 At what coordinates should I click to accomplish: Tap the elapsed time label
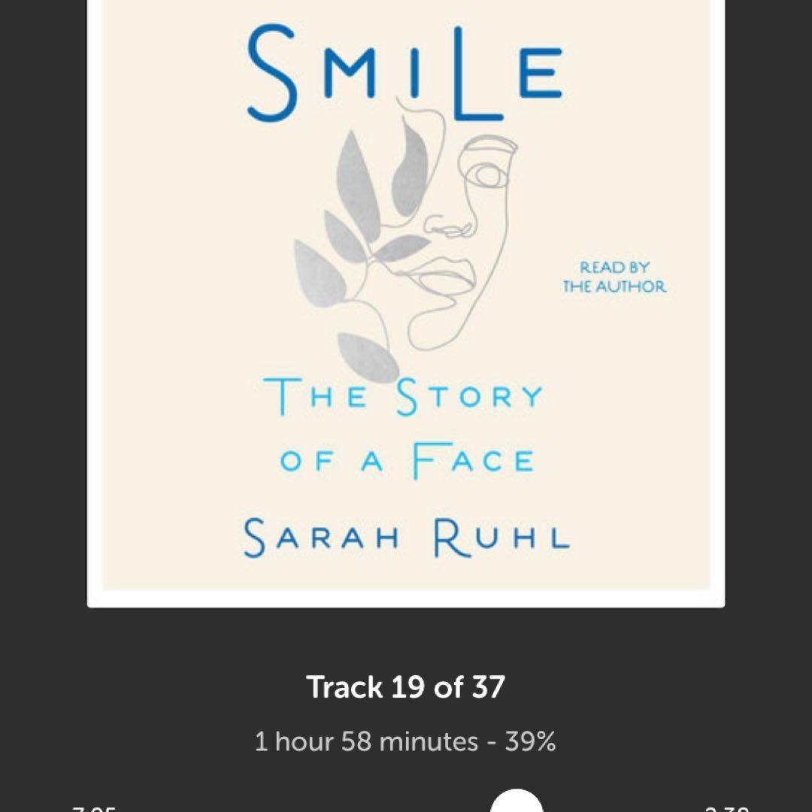point(94,808)
